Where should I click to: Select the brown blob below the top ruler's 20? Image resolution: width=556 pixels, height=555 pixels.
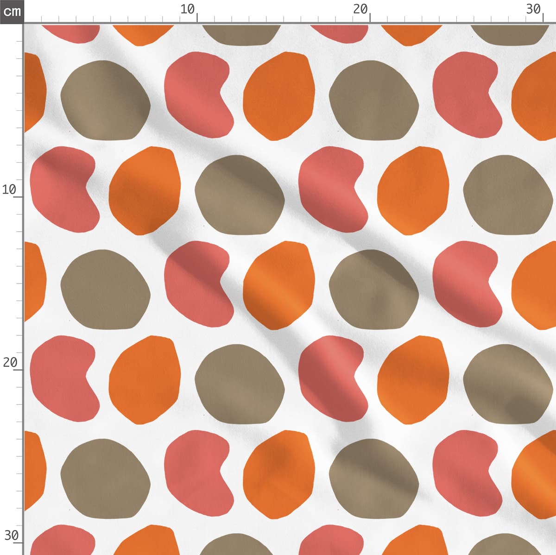pos(373,100)
